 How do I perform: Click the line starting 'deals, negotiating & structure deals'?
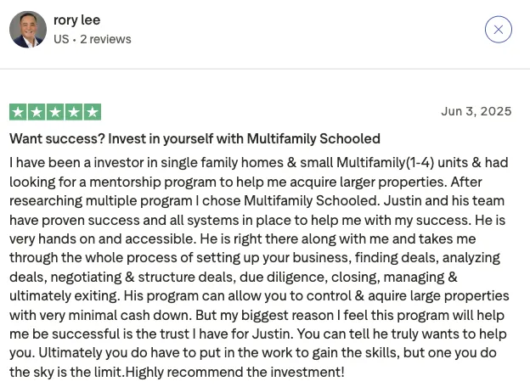tap(234, 278)
